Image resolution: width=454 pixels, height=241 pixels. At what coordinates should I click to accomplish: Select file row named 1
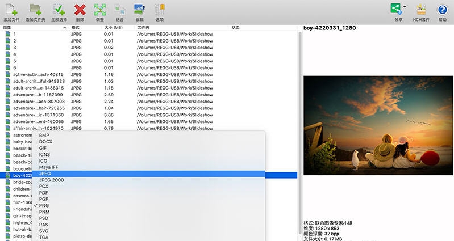pyautogui.click(x=148, y=34)
